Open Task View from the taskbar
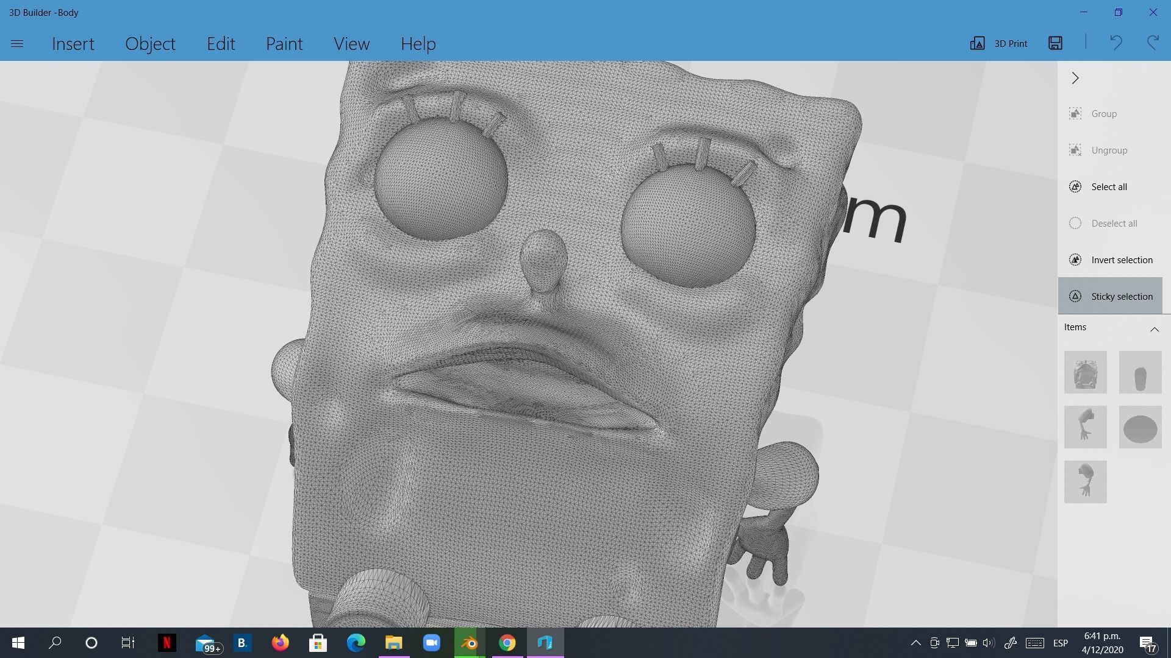This screenshot has width=1171, height=658. click(128, 643)
